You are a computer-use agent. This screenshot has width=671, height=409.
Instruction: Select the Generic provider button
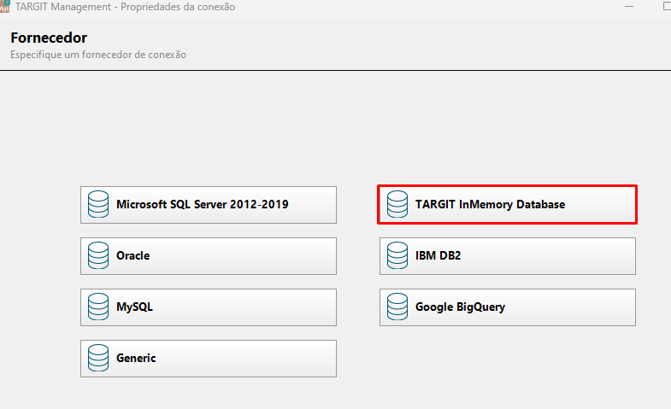[x=209, y=359]
